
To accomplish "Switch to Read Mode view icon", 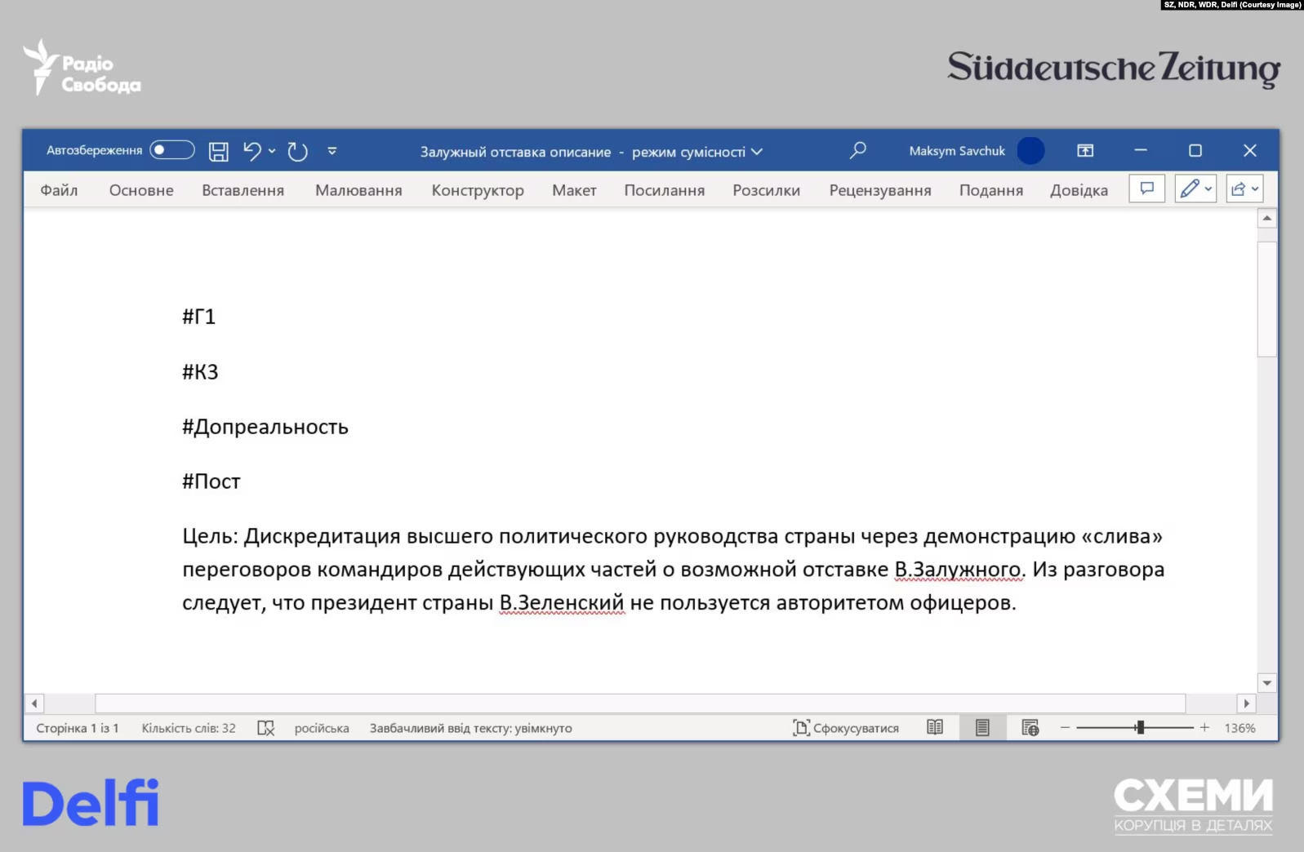I will coord(935,727).
